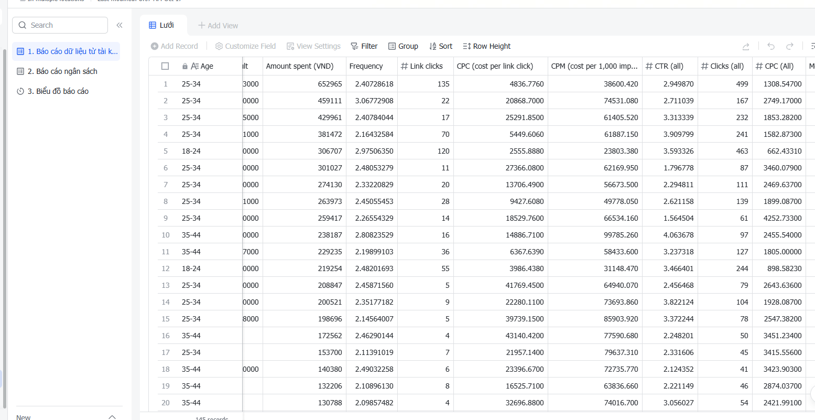This screenshot has width=815, height=420.
Task: Click the share icon in toolbar
Action: tap(746, 46)
